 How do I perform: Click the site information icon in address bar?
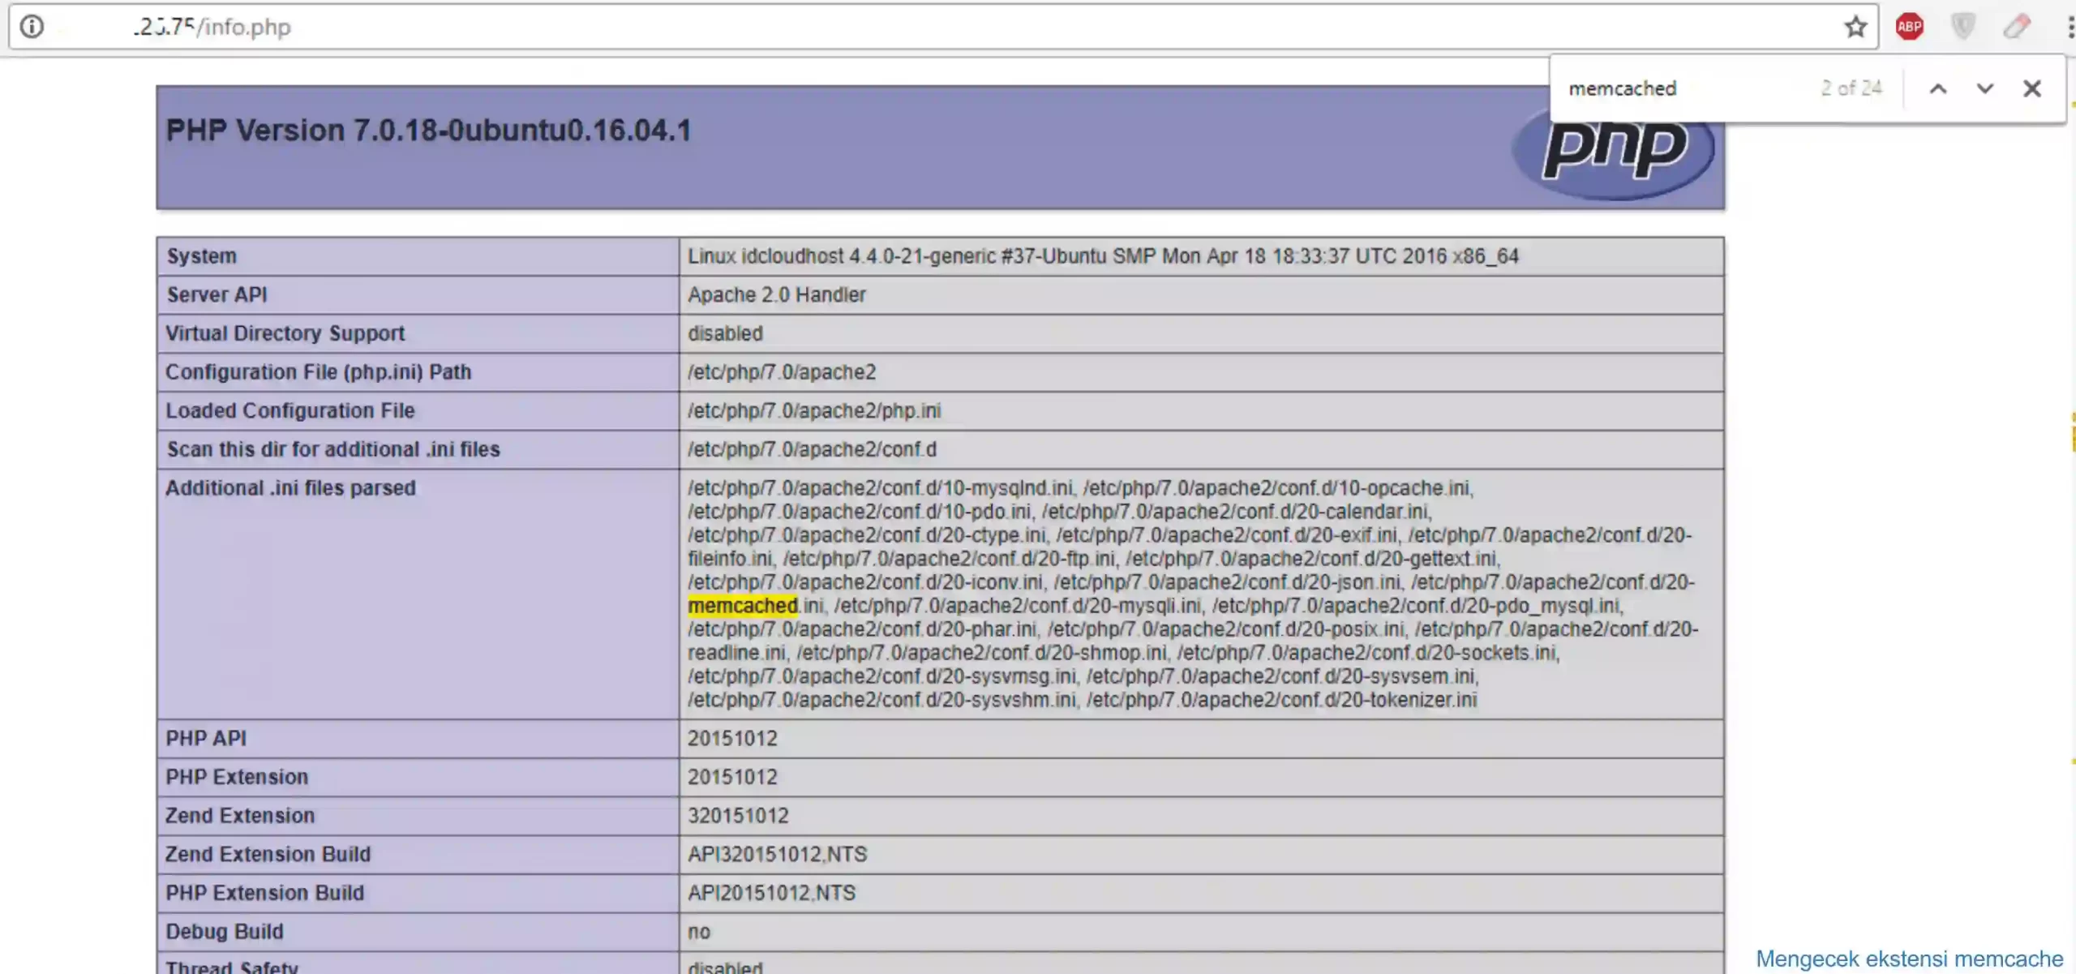click(x=32, y=27)
